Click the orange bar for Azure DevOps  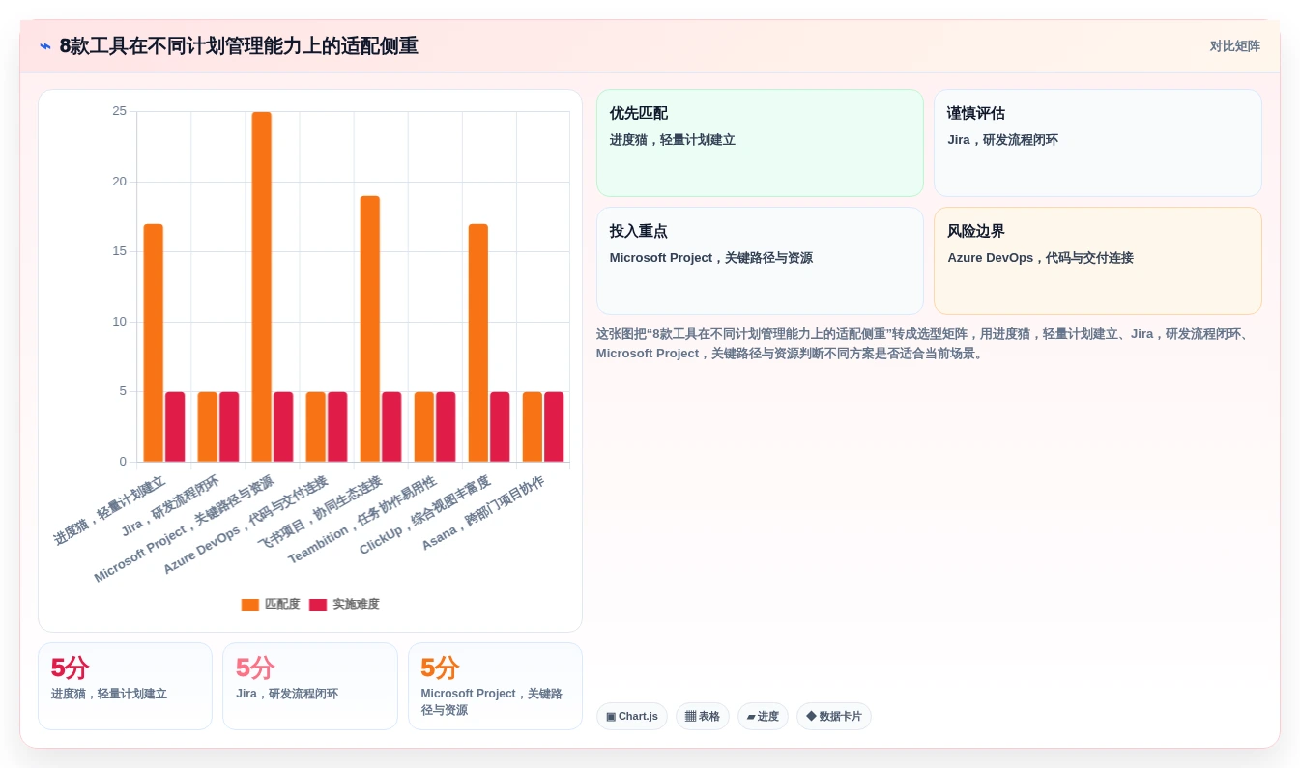point(316,427)
